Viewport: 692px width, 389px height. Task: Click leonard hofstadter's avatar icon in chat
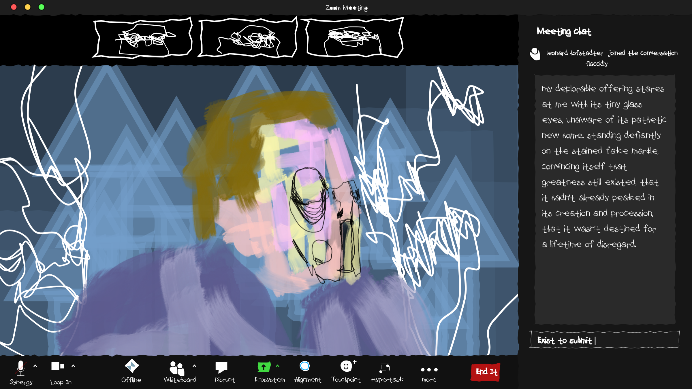tap(535, 54)
